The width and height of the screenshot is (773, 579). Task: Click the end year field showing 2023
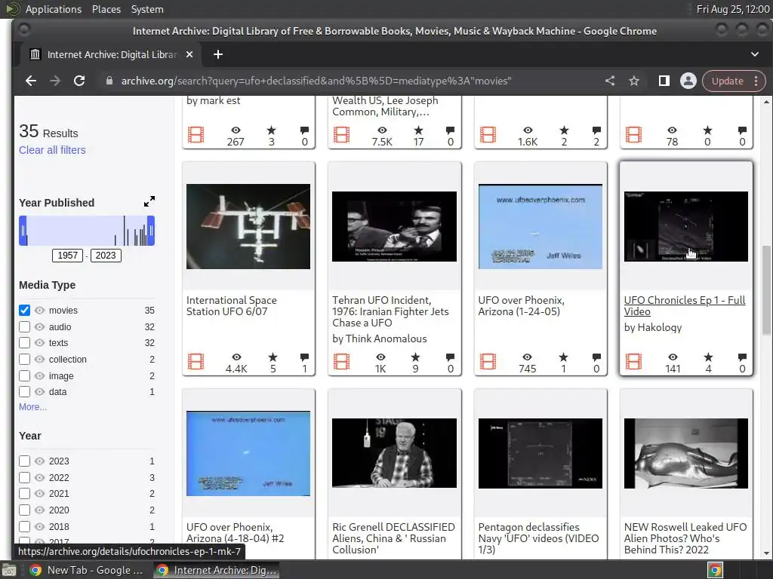(106, 256)
